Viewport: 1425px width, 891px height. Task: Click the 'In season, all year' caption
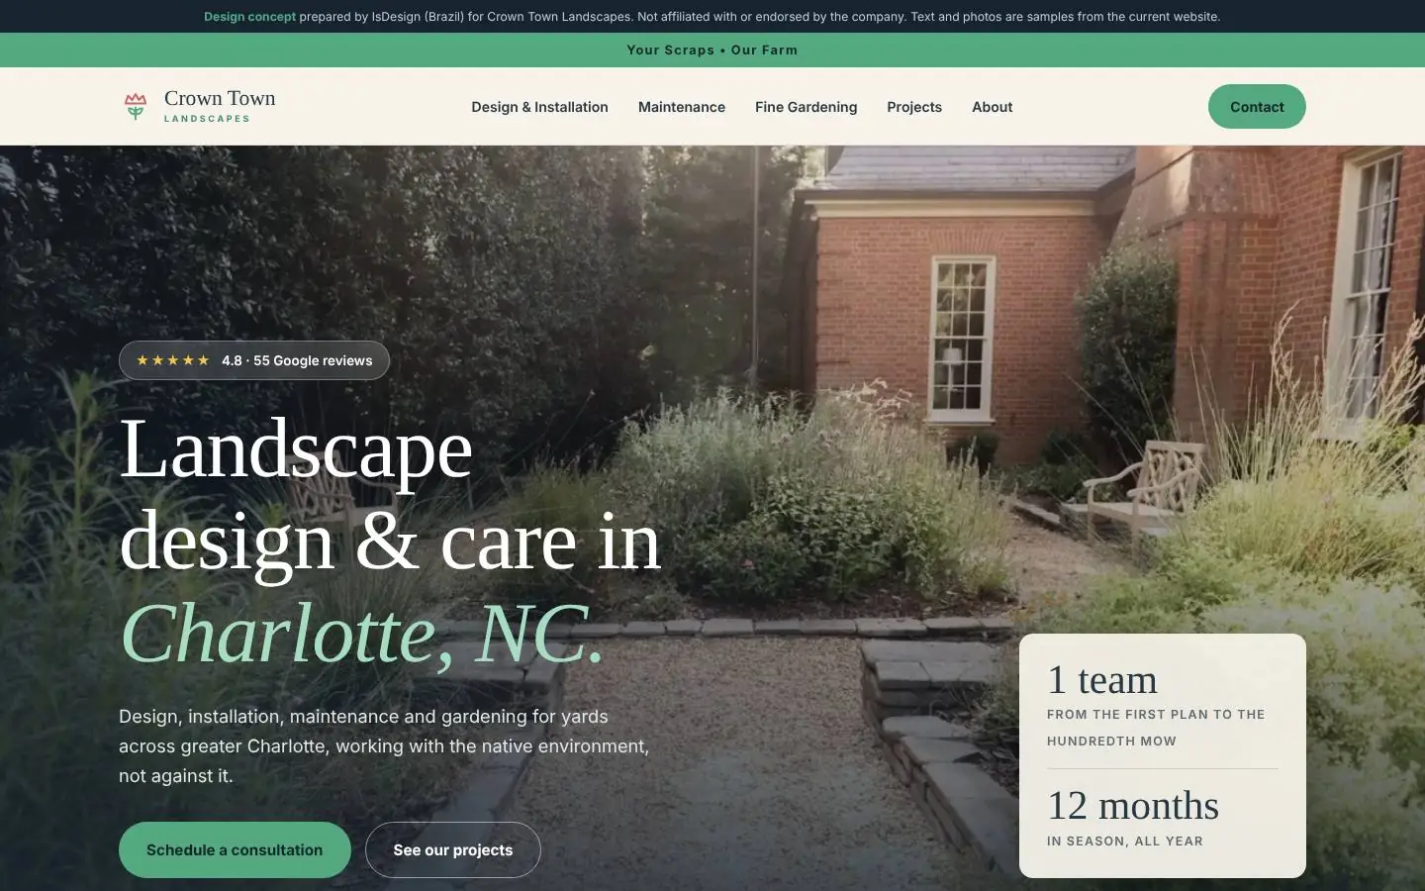pos(1125,841)
